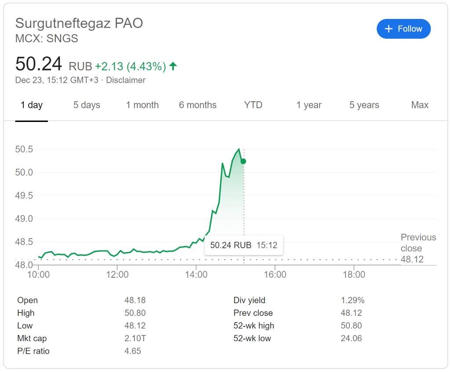Click the green up arrow beside percent change
Viewport: 450px width, 372px height.
coord(173,66)
